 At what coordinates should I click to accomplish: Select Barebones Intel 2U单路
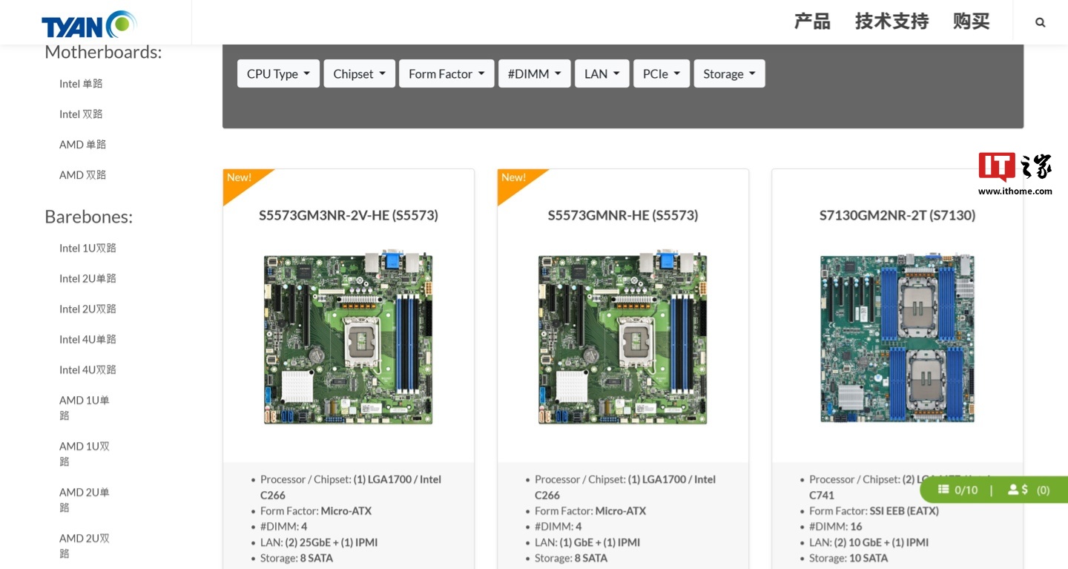88,278
